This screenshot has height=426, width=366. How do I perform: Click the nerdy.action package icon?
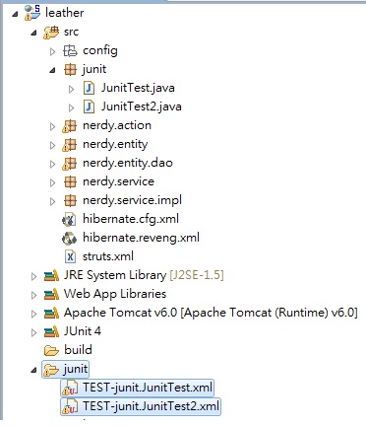tap(69, 126)
